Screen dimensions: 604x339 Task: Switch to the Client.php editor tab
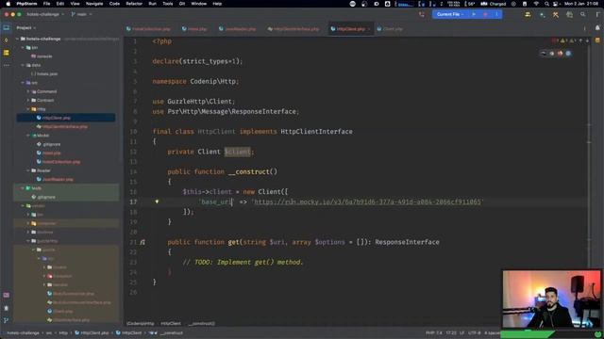(390, 29)
